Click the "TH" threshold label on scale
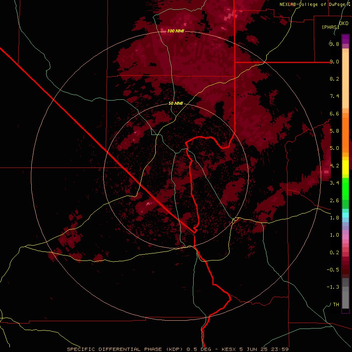Viewport: 352px width, 352px height. point(336,305)
